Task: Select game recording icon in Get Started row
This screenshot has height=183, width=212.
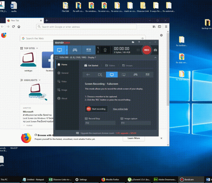Action: coord(135,74)
